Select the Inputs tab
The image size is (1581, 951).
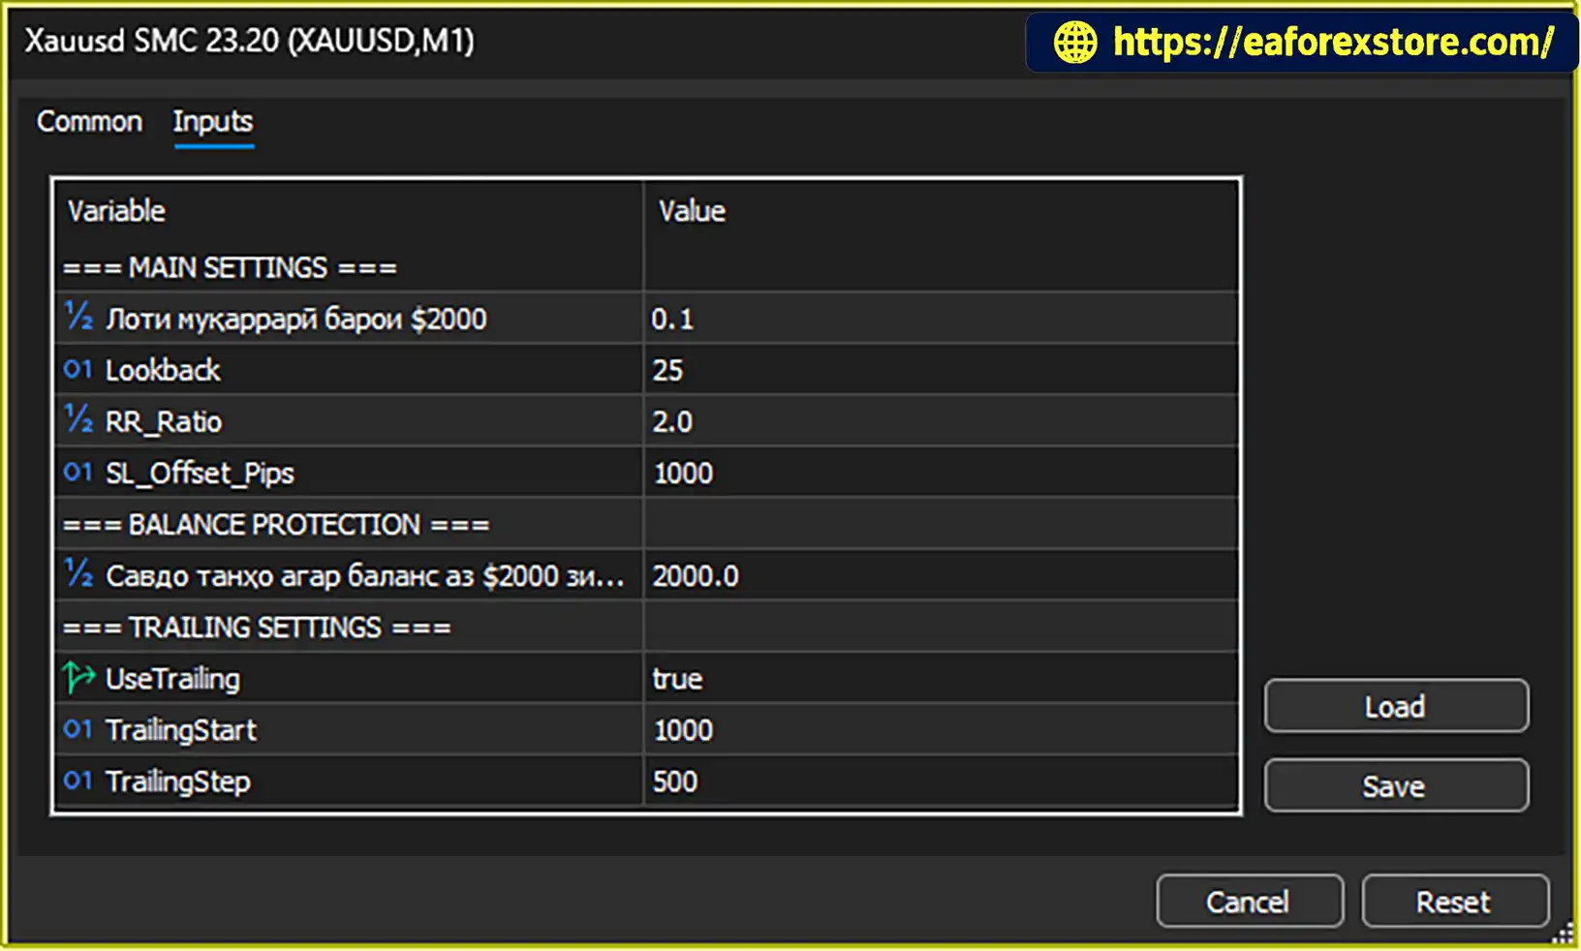(213, 121)
